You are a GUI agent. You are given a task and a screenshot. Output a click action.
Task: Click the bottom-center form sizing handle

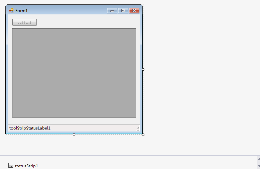click(x=74, y=135)
